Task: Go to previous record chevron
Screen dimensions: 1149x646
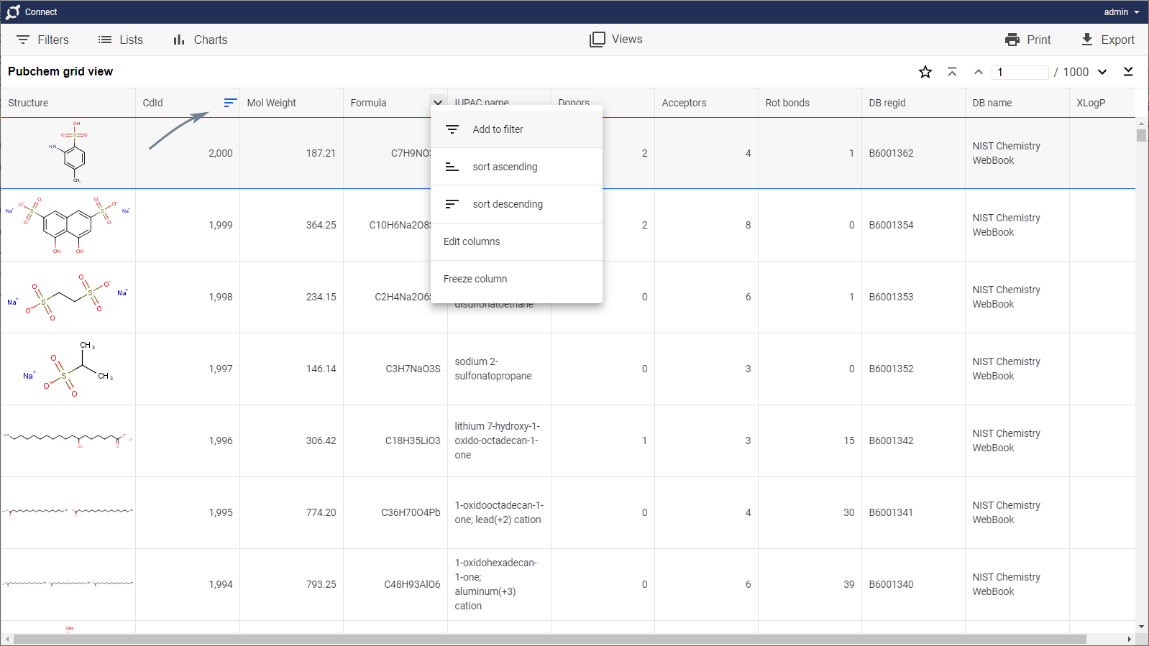Action: (x=979, y=72)
